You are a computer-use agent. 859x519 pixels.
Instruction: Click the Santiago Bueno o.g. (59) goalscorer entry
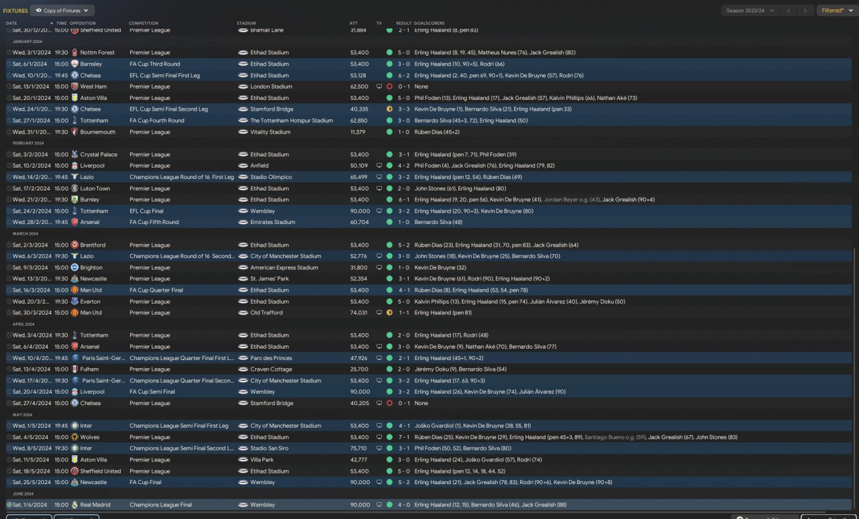click(615, 437)
